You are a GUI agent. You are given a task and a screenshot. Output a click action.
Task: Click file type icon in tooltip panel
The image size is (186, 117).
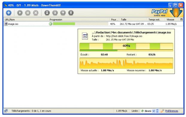pos(85,36)
